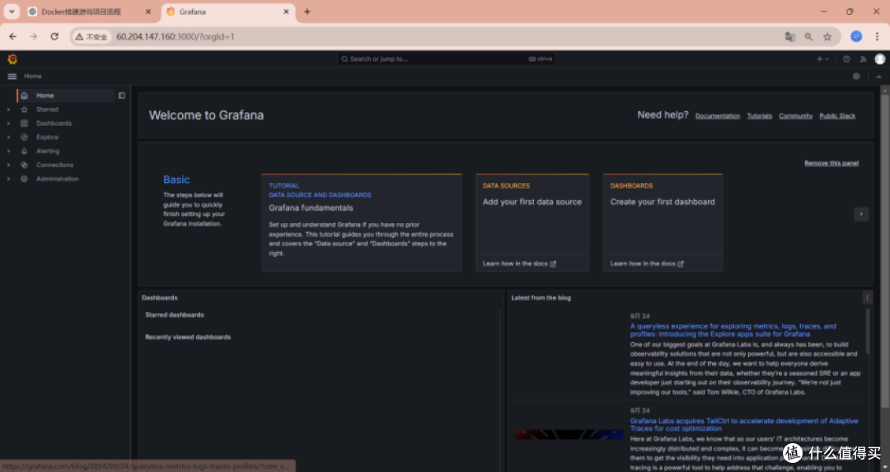Expand the Dashboards sidebar section
This screenshot has width=890, height=472.
coord(8,123)
